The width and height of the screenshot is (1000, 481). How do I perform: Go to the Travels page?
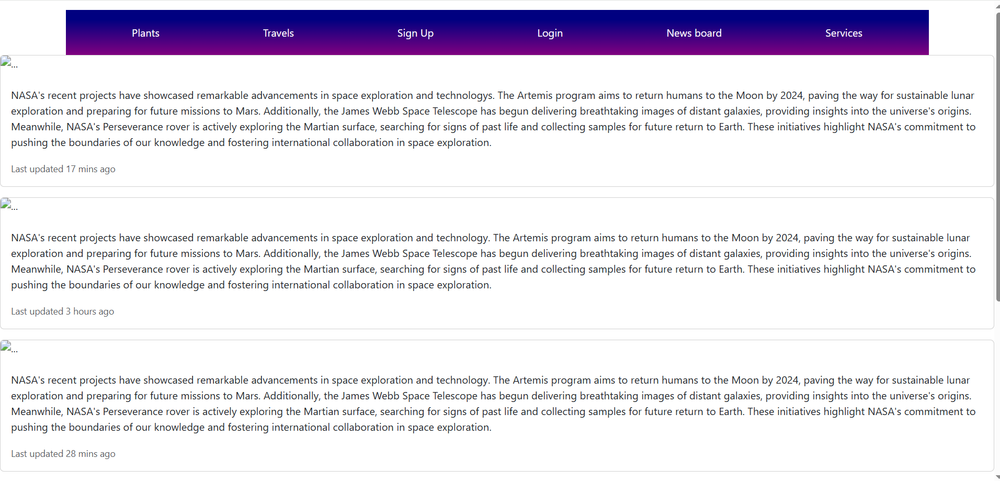tap(278, 33)
